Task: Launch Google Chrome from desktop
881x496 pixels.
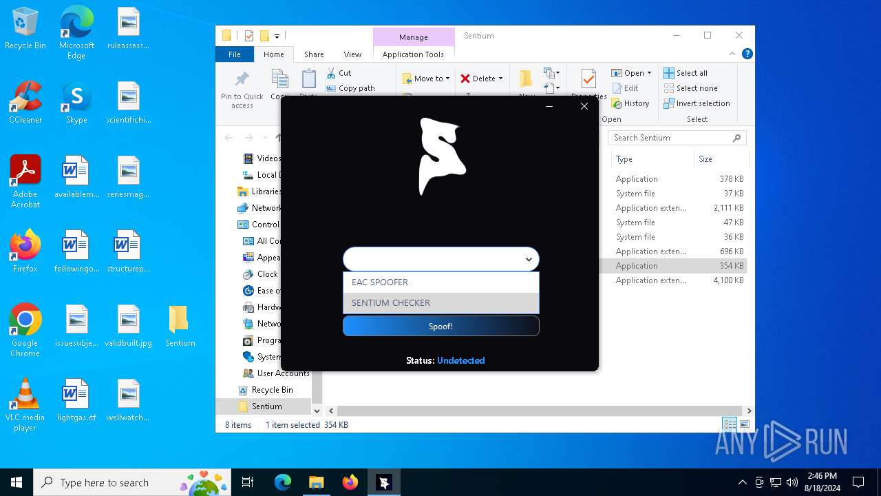Action: tap(25, 331)
